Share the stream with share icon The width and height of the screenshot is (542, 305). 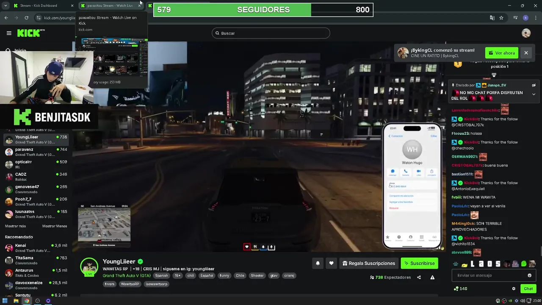[x=419, y=277]
